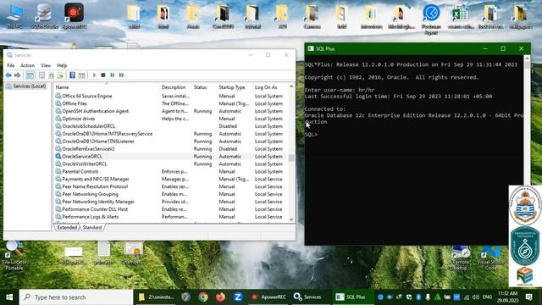
Task: Open the This PC desktop icon
Action: [x=14, y=16]
